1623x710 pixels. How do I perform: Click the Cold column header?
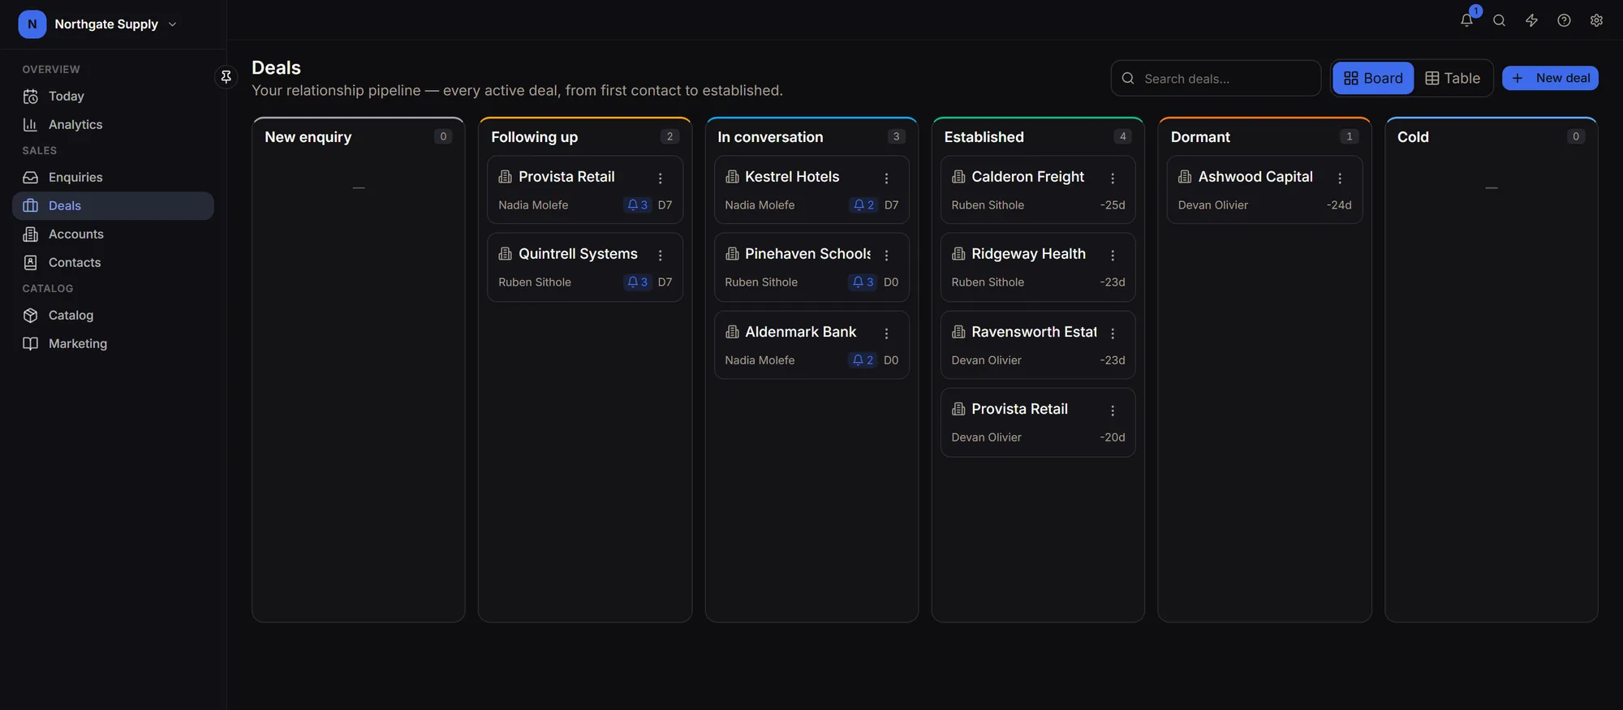pos(1413,137)
